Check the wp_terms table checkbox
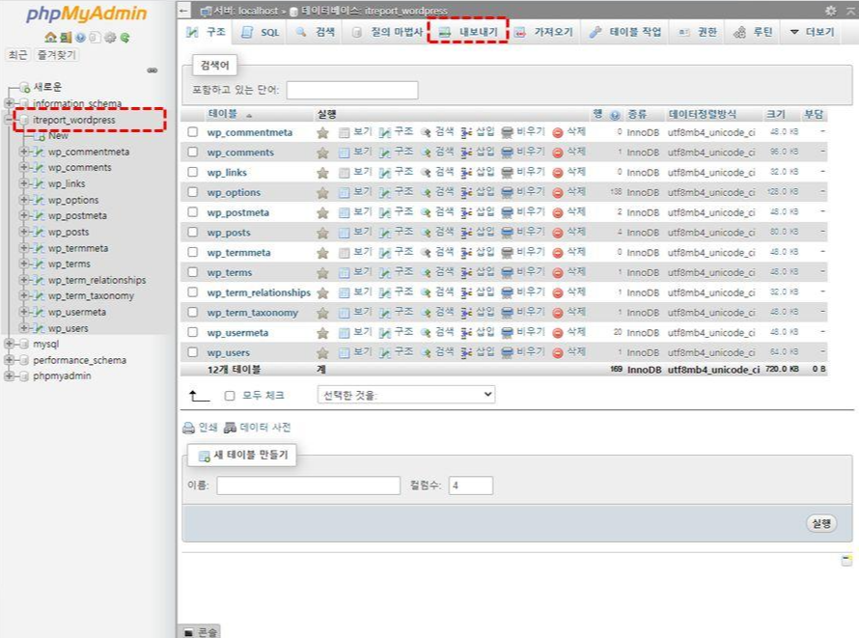This screenshot has height=638, width=859. click(x=192, y=272)
